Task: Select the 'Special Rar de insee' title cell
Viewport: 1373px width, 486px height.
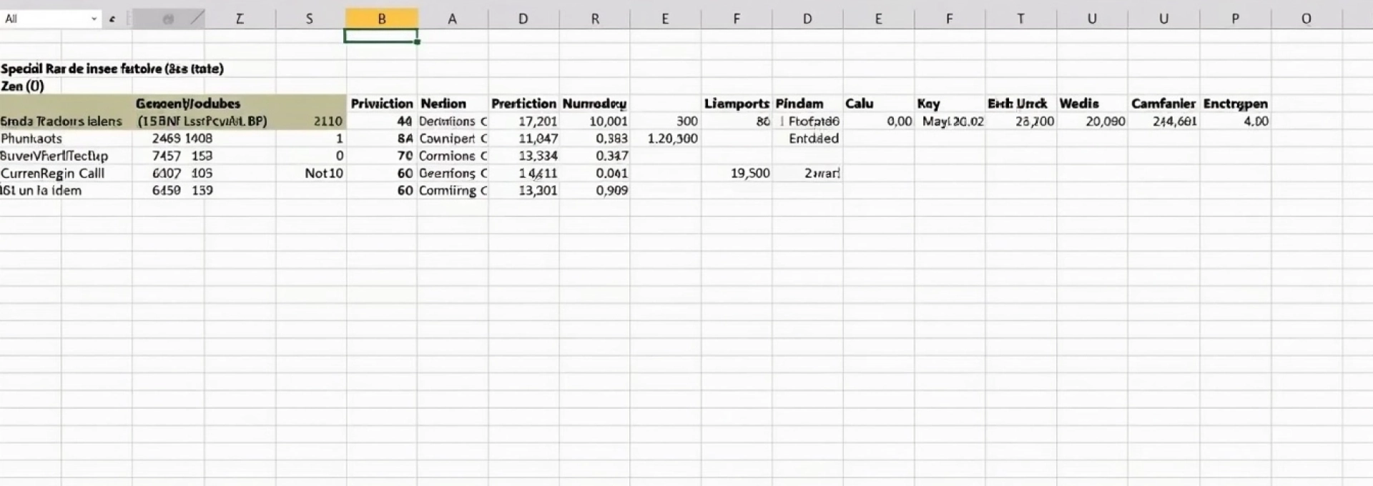Action: pyautogui.click(x=112, y=69)
